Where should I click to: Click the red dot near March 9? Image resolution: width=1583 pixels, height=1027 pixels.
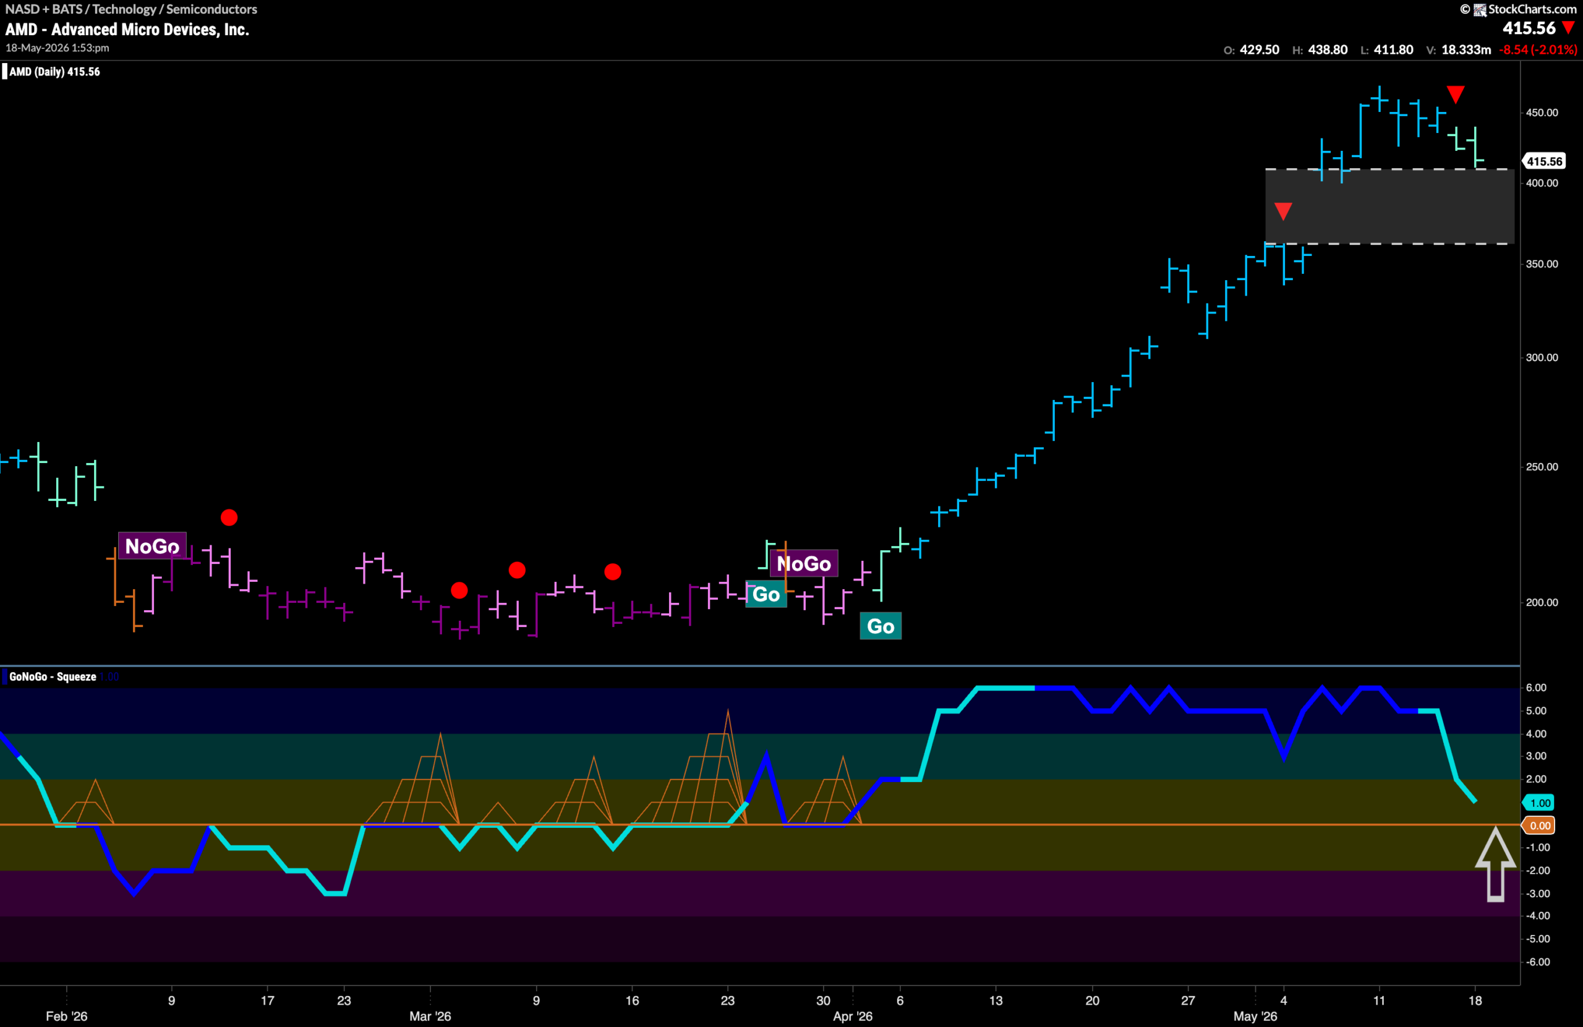click(517, 570)
